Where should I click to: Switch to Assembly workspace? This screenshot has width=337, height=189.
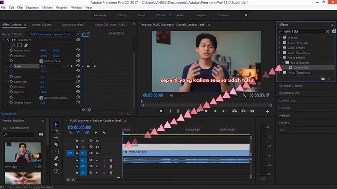tap(100, 15)
